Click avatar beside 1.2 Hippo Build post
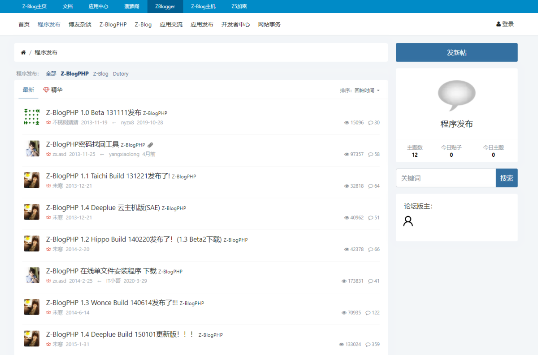 pyautogui.click(x=32, y=244)
